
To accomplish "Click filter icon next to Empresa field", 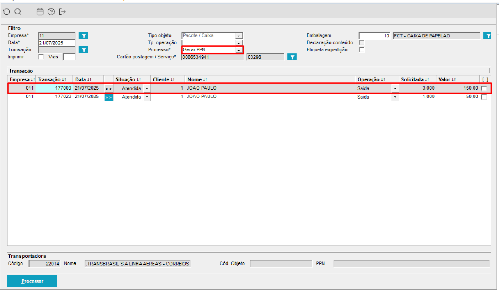I will pos(83,35).
